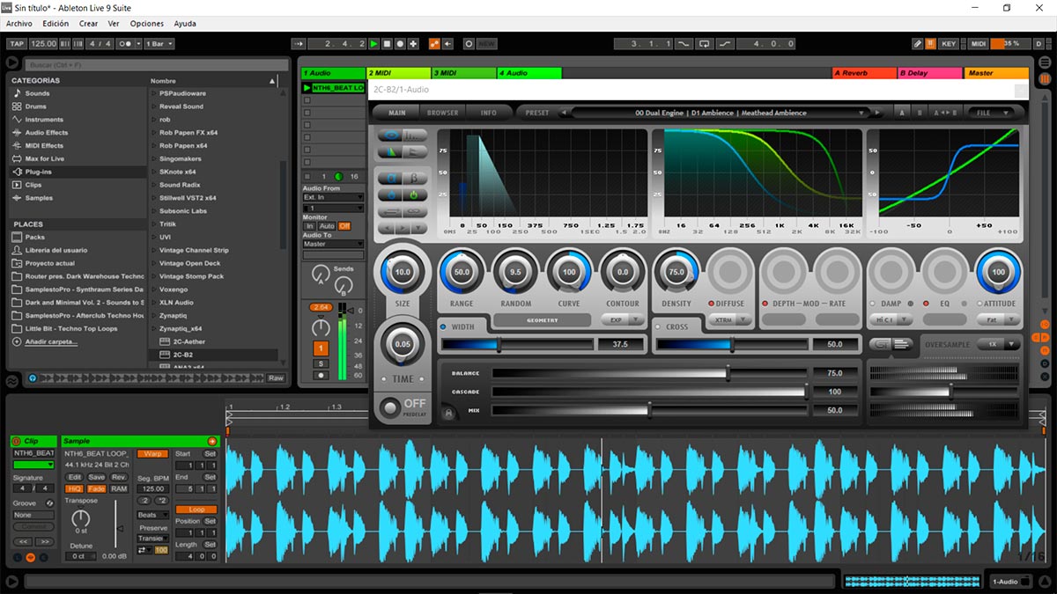Click the plugin beta engine button
Screen dimensions: 1057x594
click(414, 178)
